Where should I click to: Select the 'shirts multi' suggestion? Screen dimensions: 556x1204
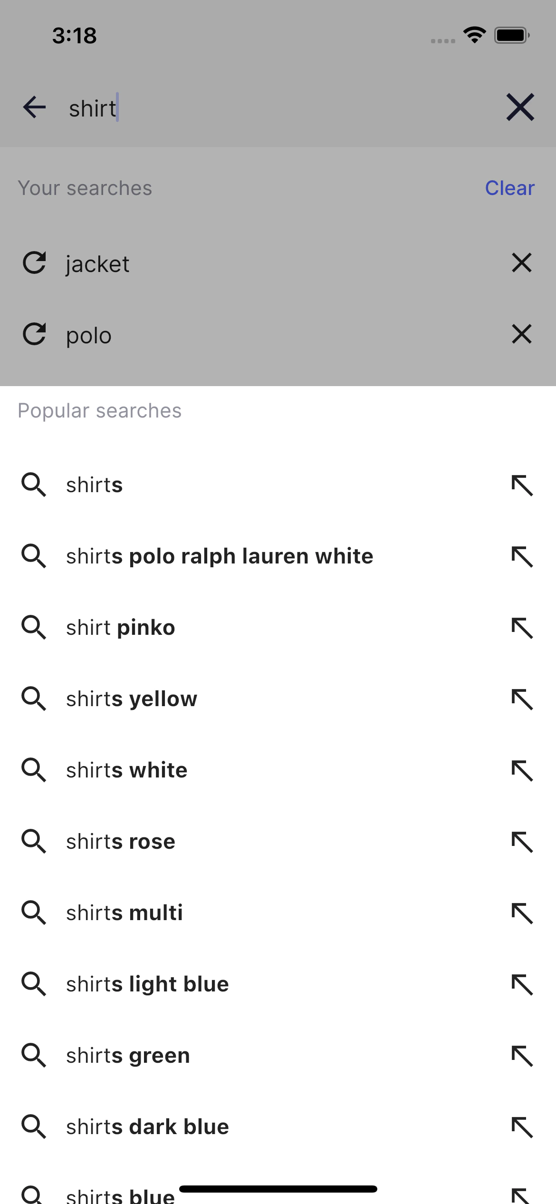[124, 913]
